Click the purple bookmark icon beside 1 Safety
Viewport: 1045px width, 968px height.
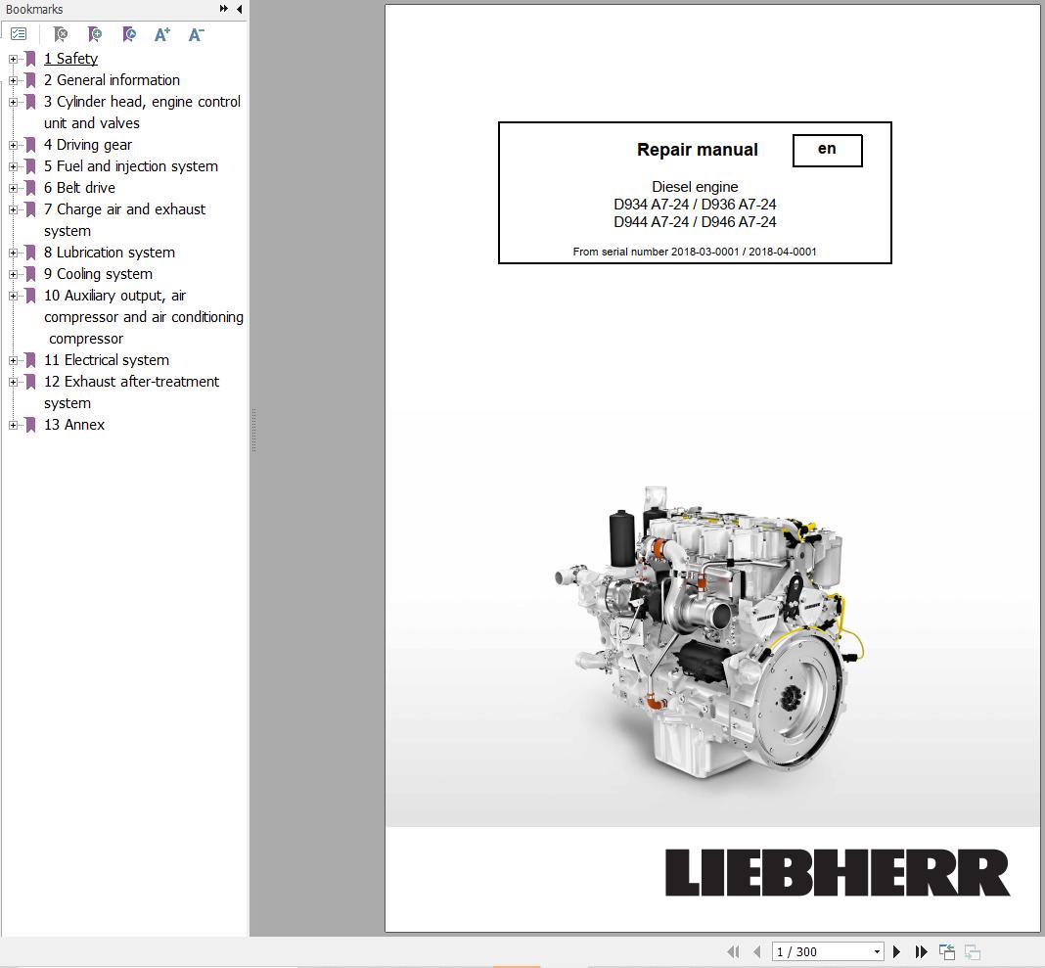point(30,59)
